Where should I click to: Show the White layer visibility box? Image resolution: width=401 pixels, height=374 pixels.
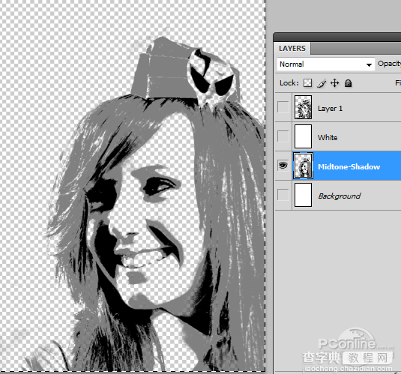click(x=283, y=136)
